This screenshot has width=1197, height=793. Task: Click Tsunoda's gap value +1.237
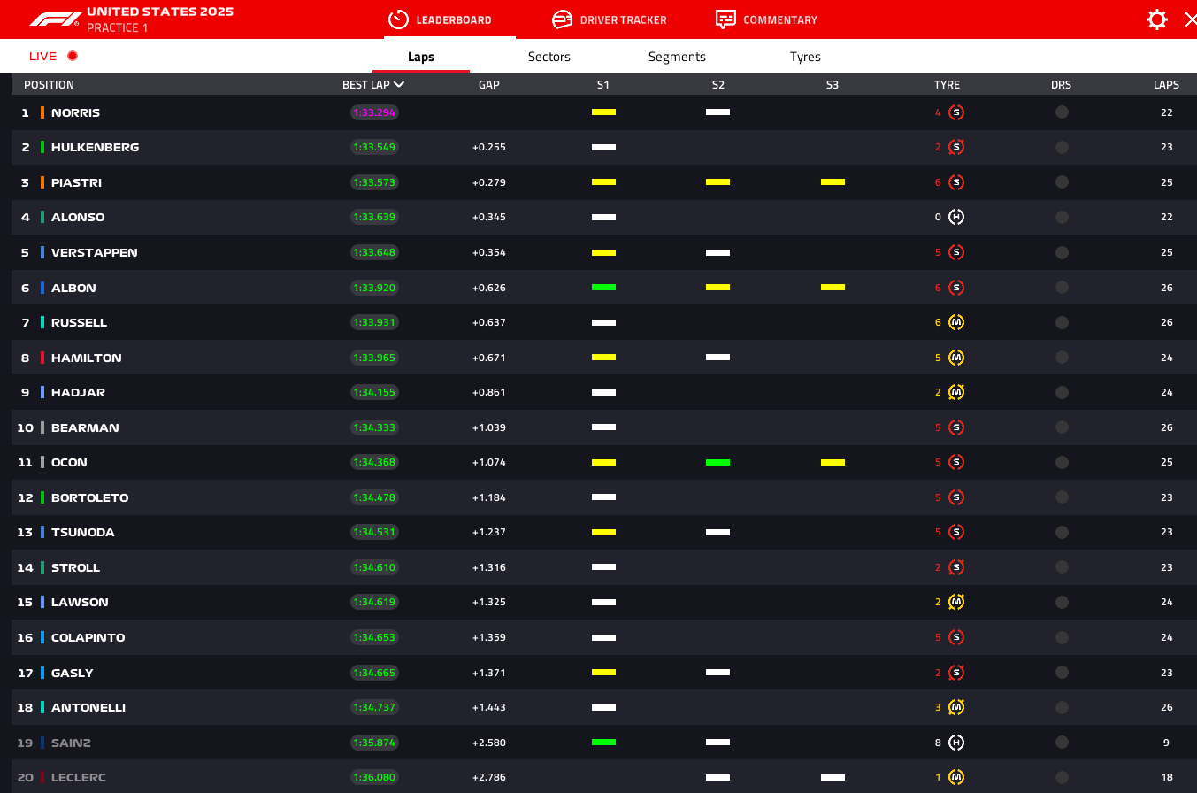[x=489, y=532]
